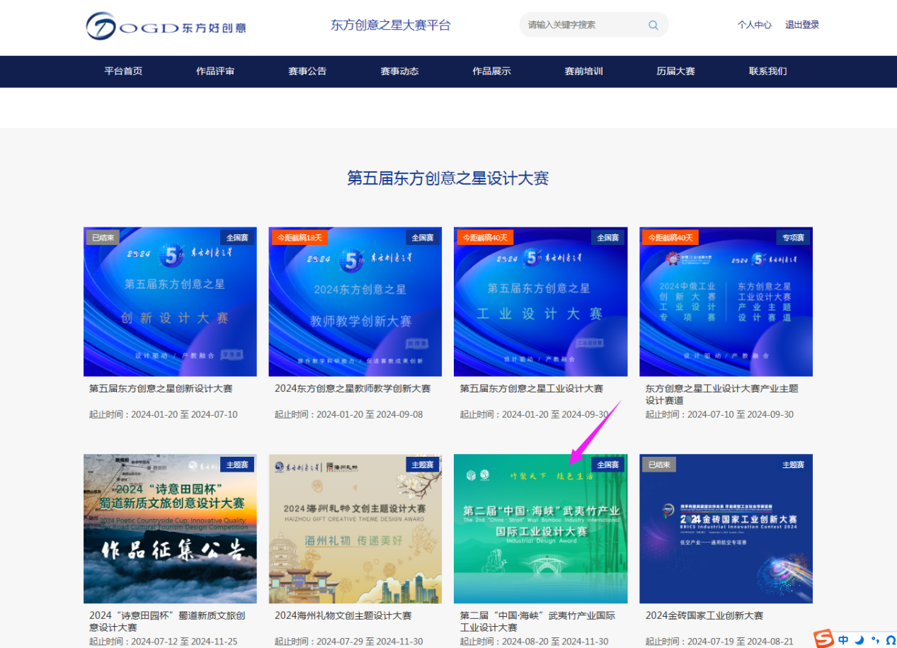This screenshot has height=648, width=897.
Task: Toggle the 中 Chinese/English input mode
Action: (x=843, y=640)
